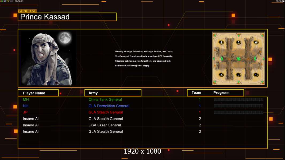Click Easy access to enemy power supply
The image size is (285, 160).
pos(132,66)
